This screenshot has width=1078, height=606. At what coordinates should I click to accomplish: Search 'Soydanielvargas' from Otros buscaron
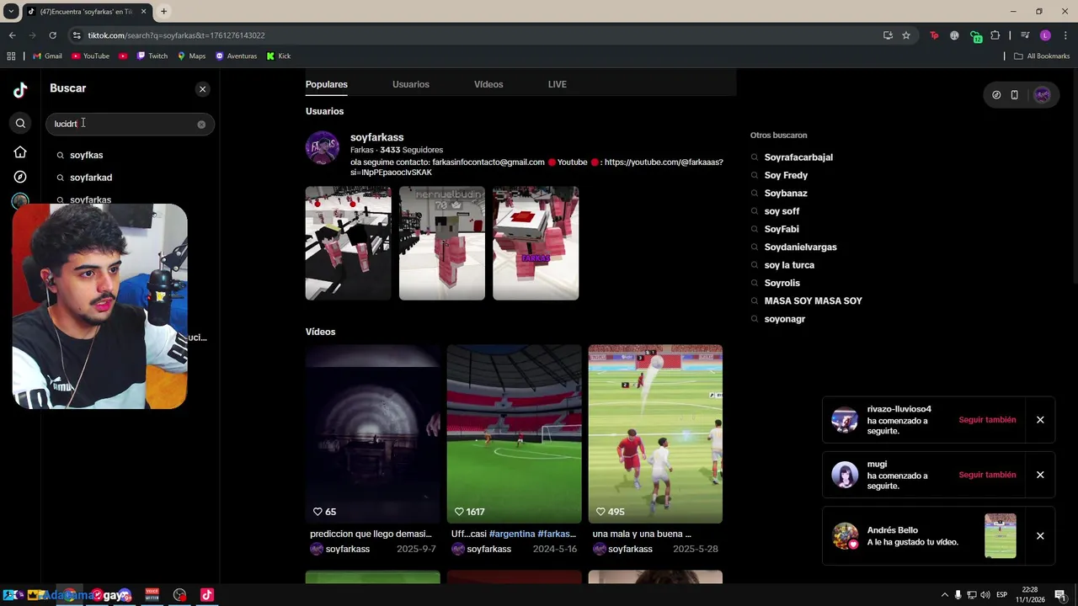pos(800,247)
